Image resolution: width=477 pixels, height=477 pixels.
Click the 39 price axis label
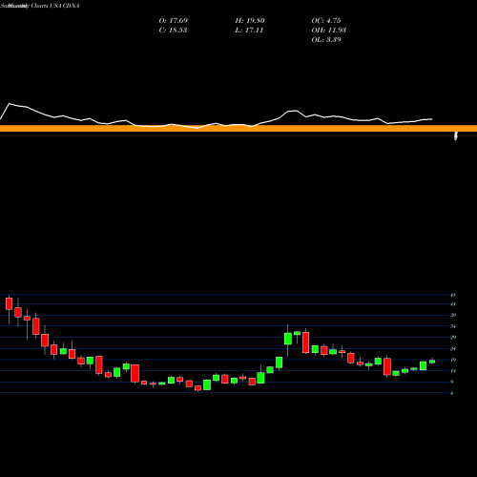pos(453,315)
